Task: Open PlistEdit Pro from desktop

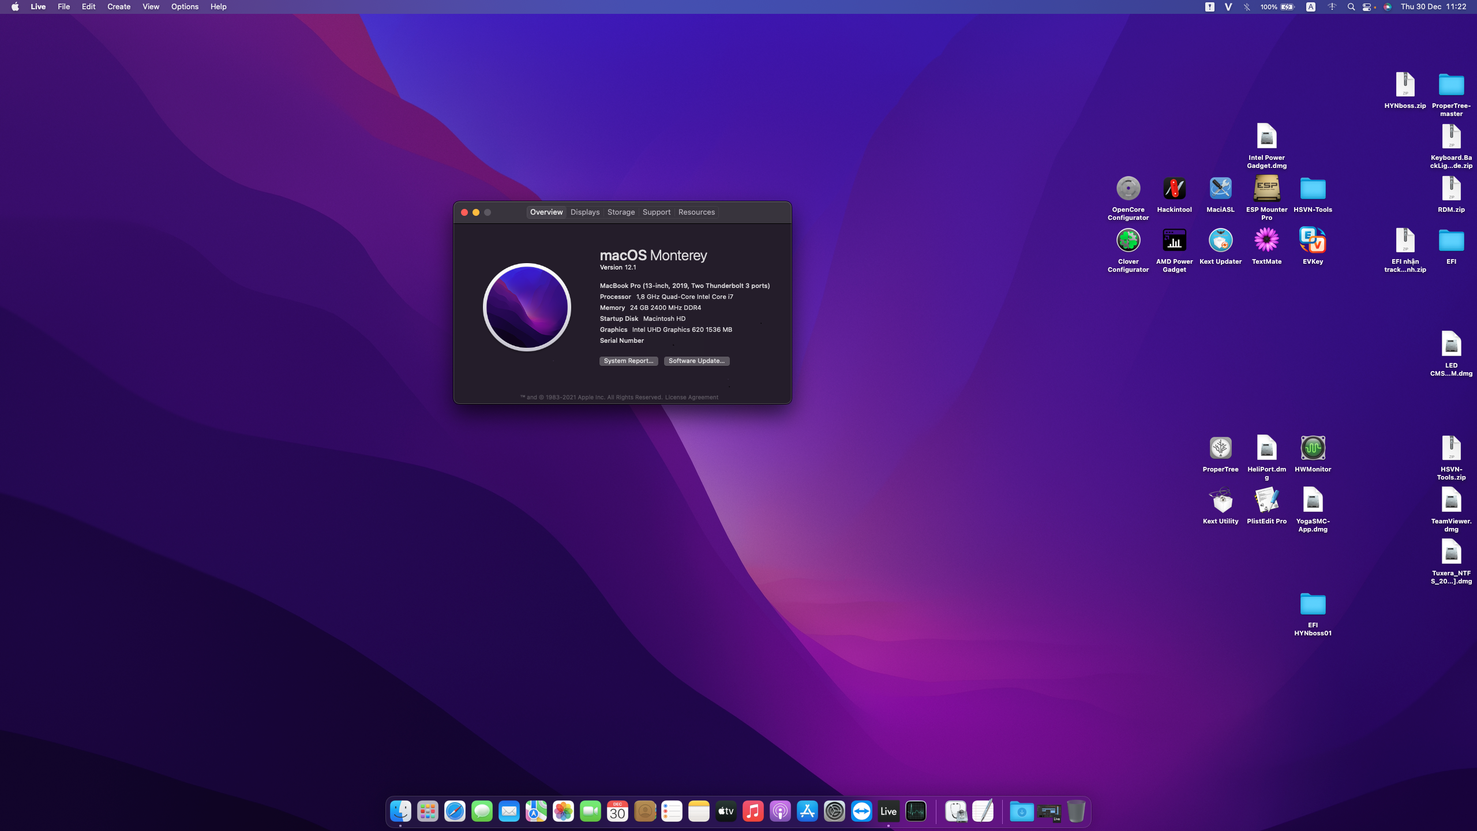Action: [x=1266, y=500]
